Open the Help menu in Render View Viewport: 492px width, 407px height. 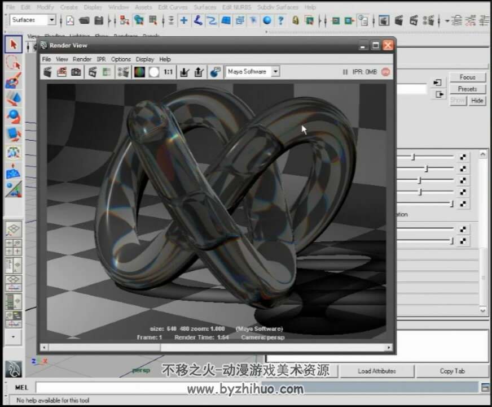(165, 59)
